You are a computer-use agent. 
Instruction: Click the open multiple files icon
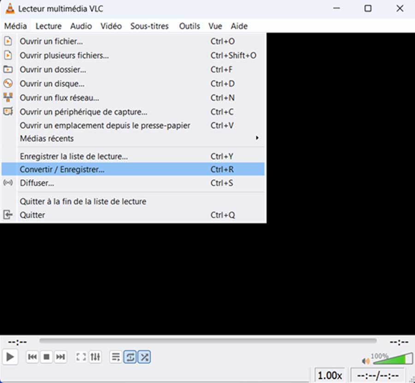[8, 55]
